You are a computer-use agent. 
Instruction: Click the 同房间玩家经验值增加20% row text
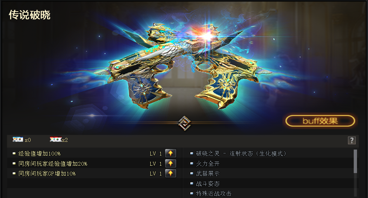coord(53,164)
